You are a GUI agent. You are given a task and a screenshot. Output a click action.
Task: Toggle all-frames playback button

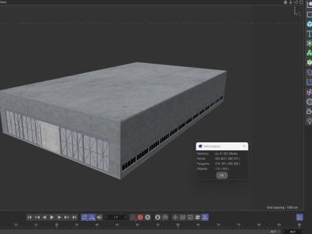click(x=92, y=217)
